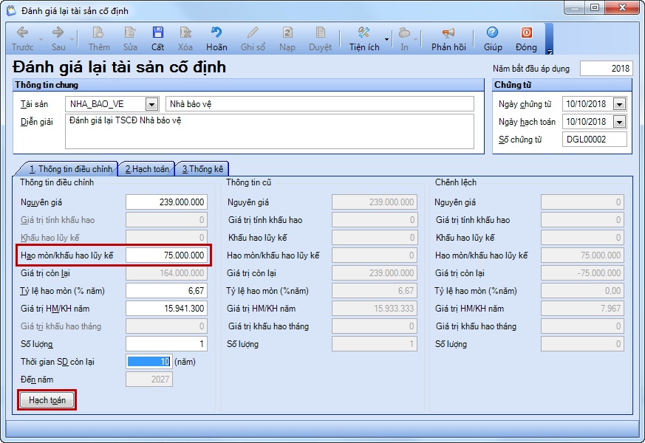Open Giúp help icon

(x=492, y=32)
